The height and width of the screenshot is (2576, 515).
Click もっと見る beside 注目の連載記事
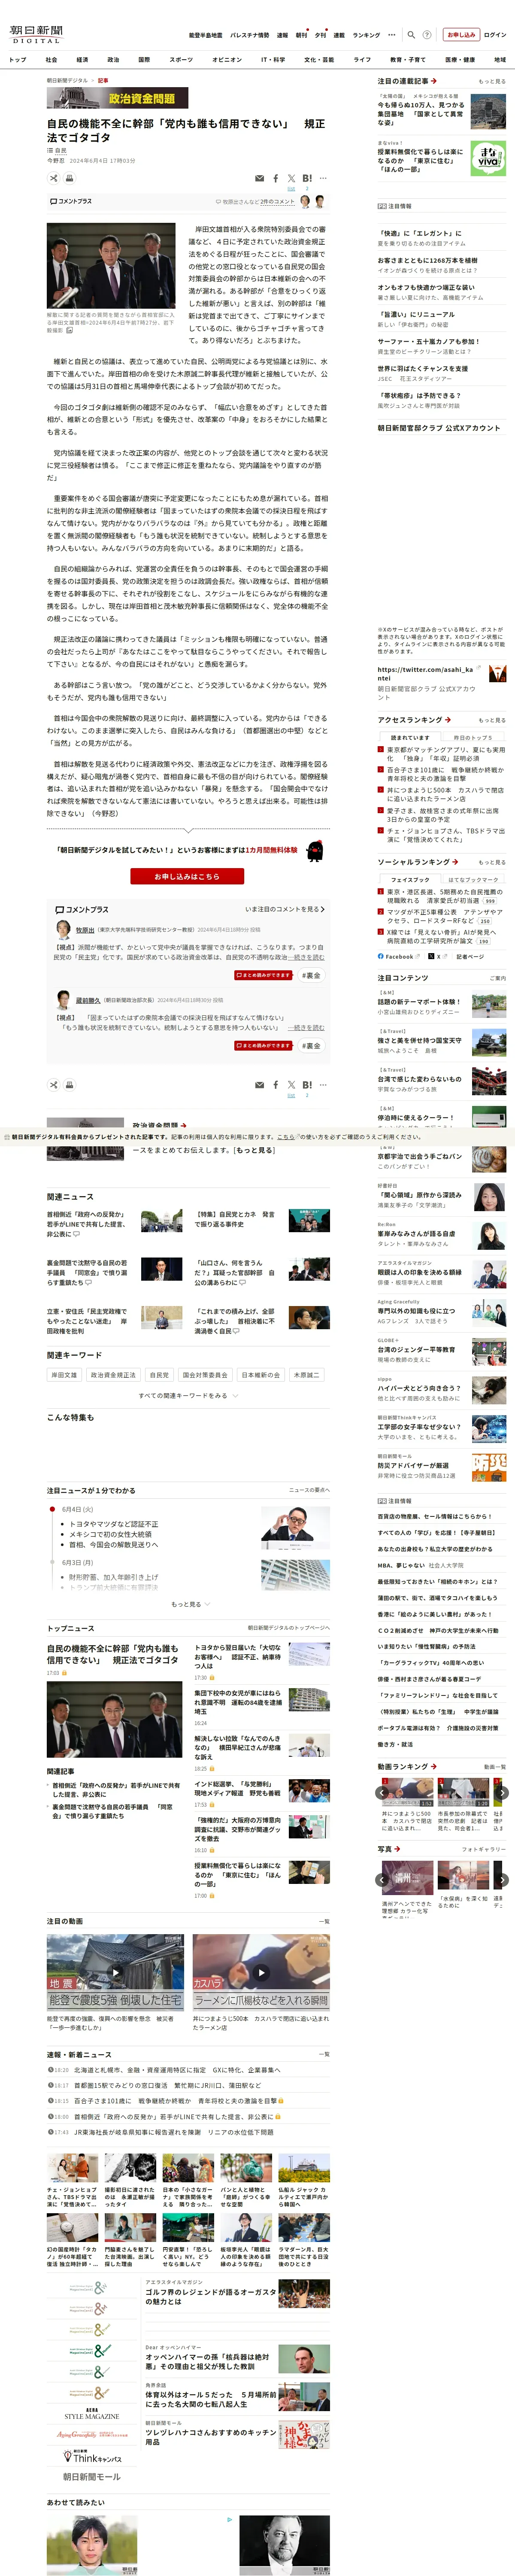click(x=492, y=82)
